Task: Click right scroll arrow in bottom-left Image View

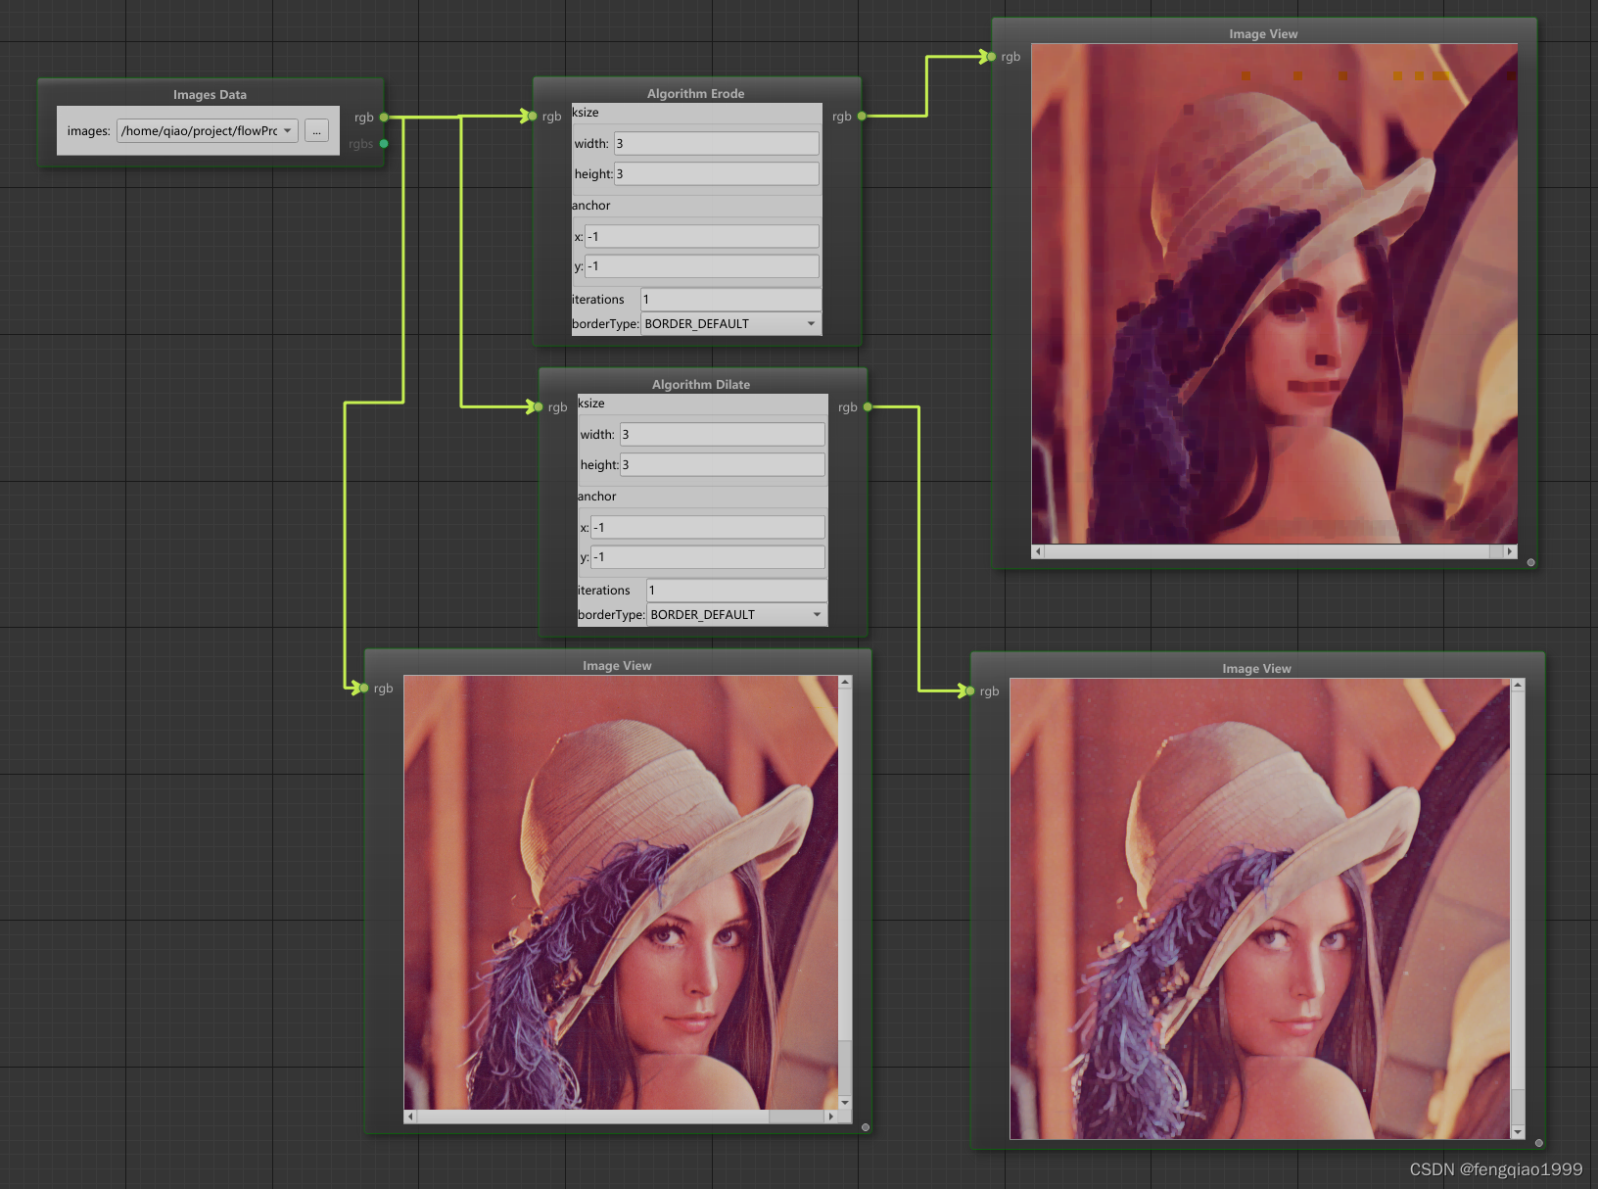Action: tap(830, 1116)
